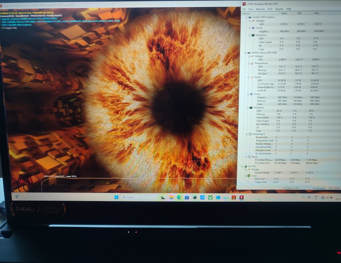Open the Tools menu in HWMonitor
Viewport: 341px width, 263px height.
270,9
